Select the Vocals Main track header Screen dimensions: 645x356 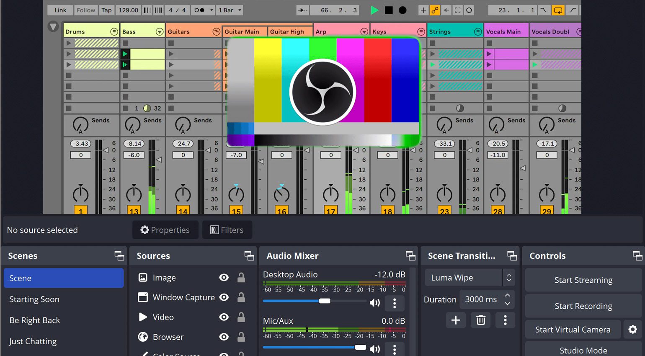(506, 31)
